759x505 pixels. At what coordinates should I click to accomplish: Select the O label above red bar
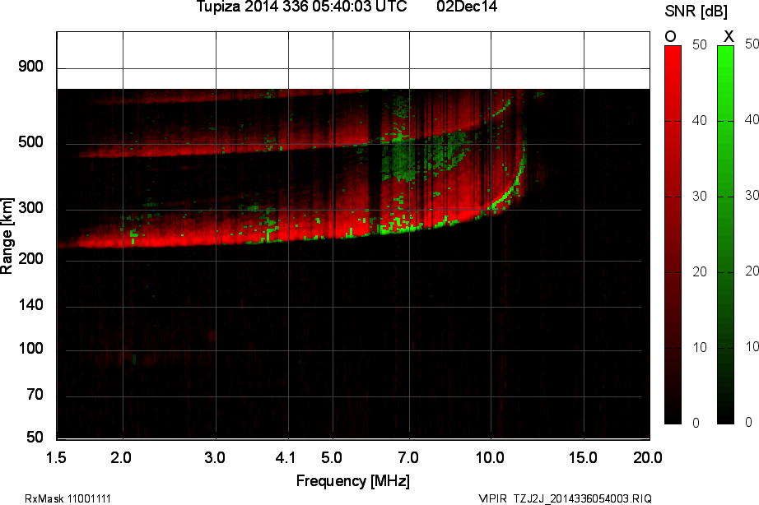(671, 36)
